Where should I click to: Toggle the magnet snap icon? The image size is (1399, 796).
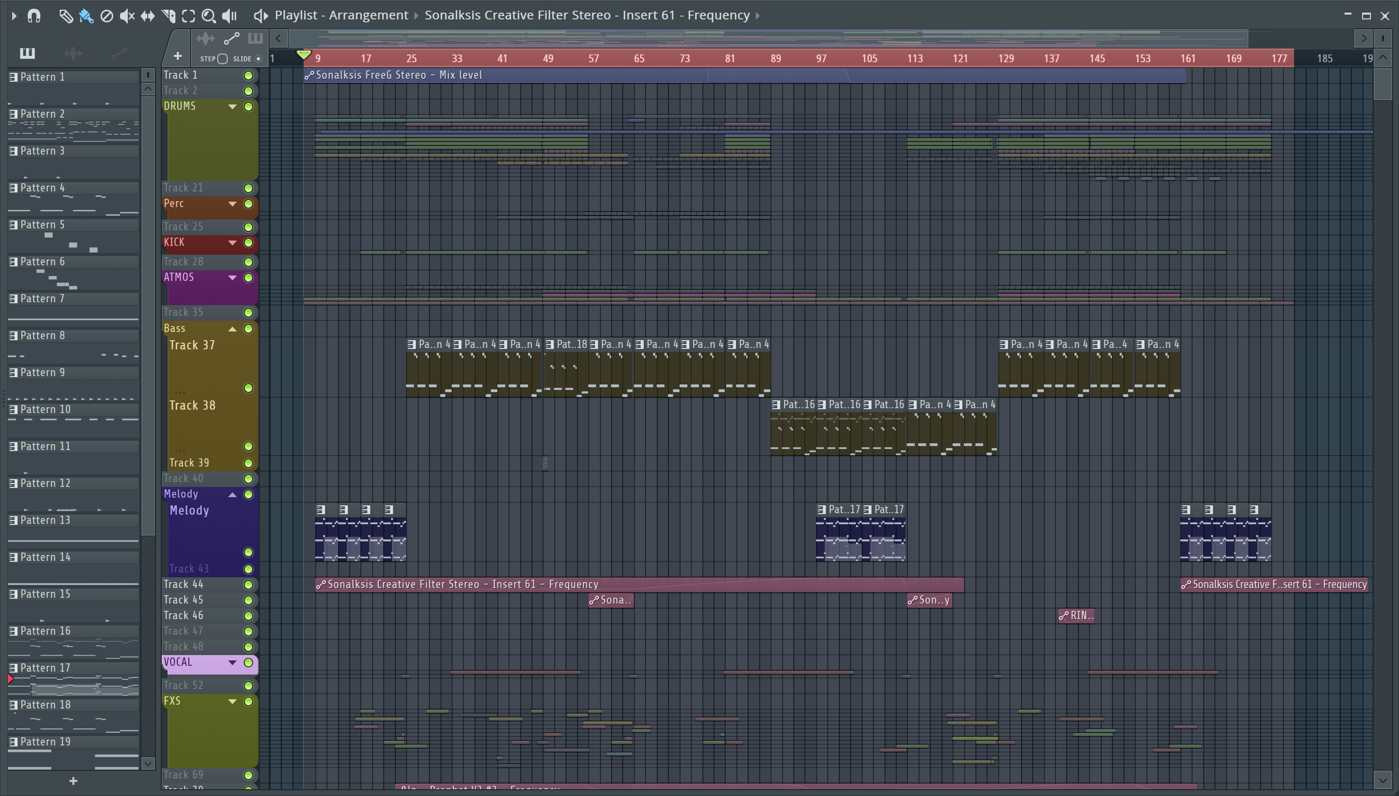click(x=34, y=16)
